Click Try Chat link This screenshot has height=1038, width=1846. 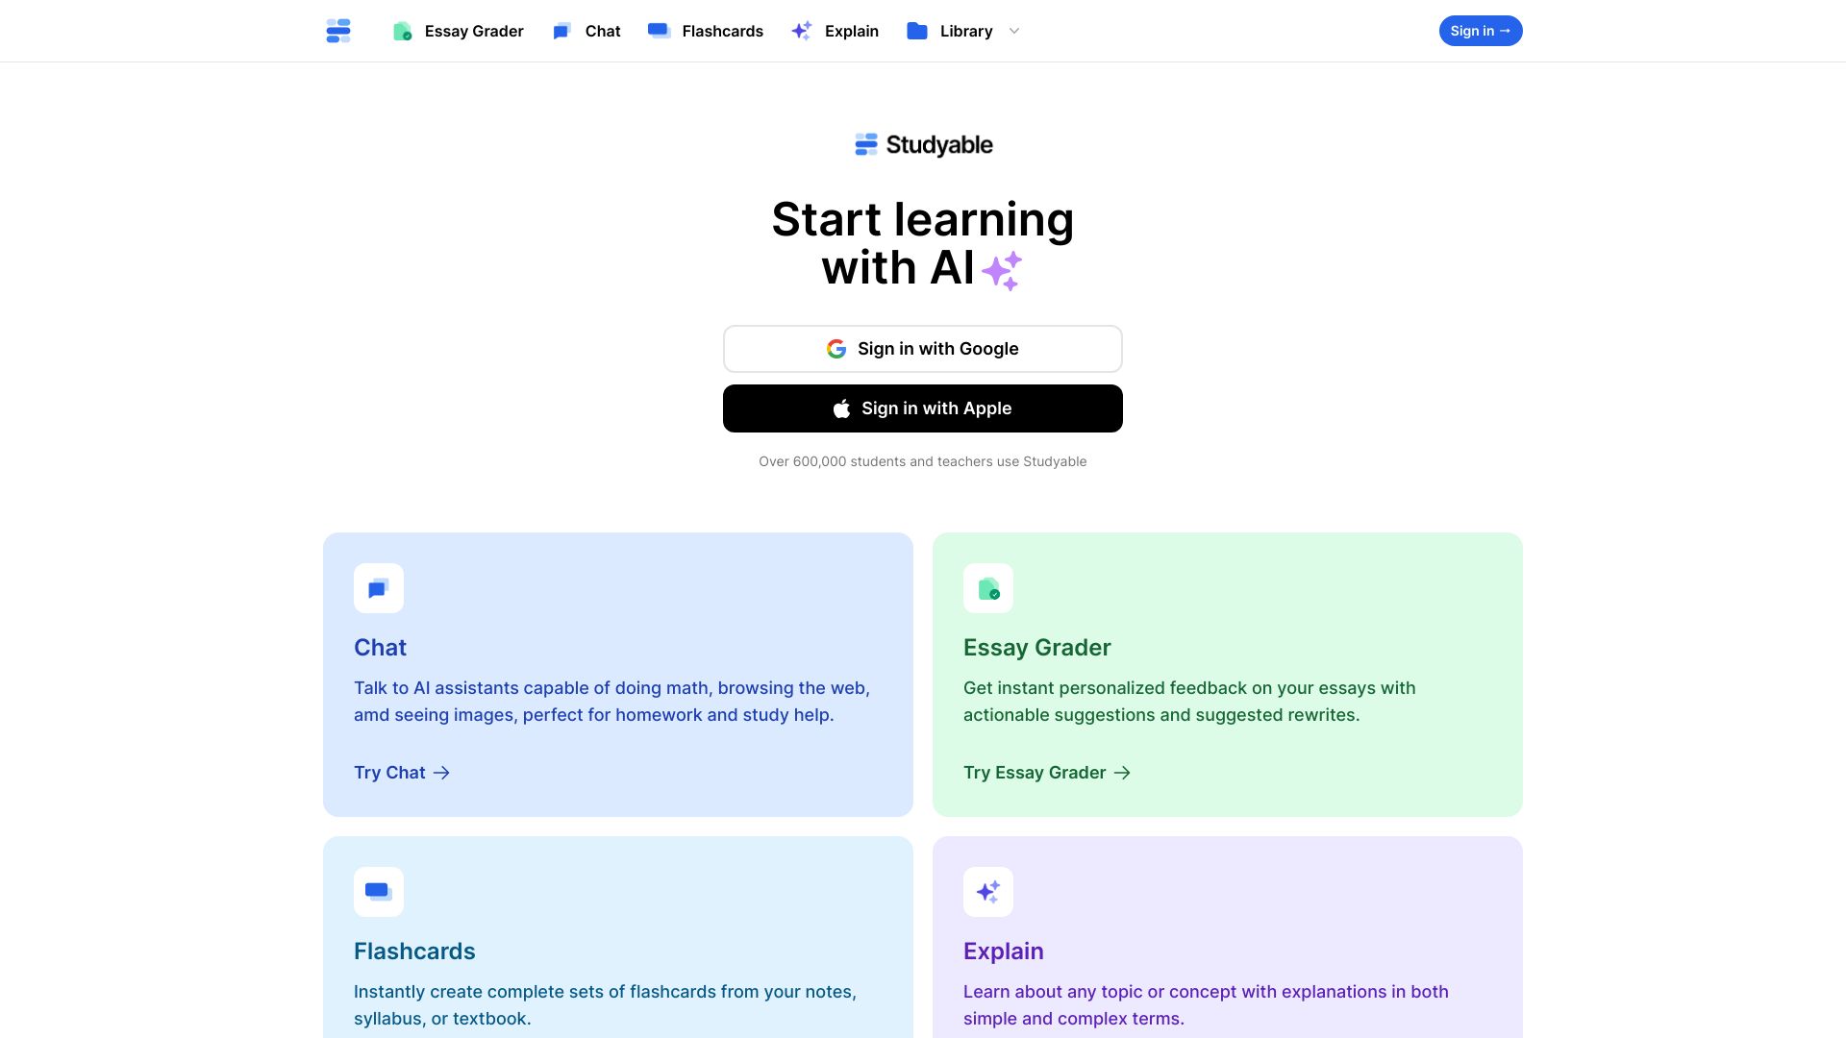402,772
